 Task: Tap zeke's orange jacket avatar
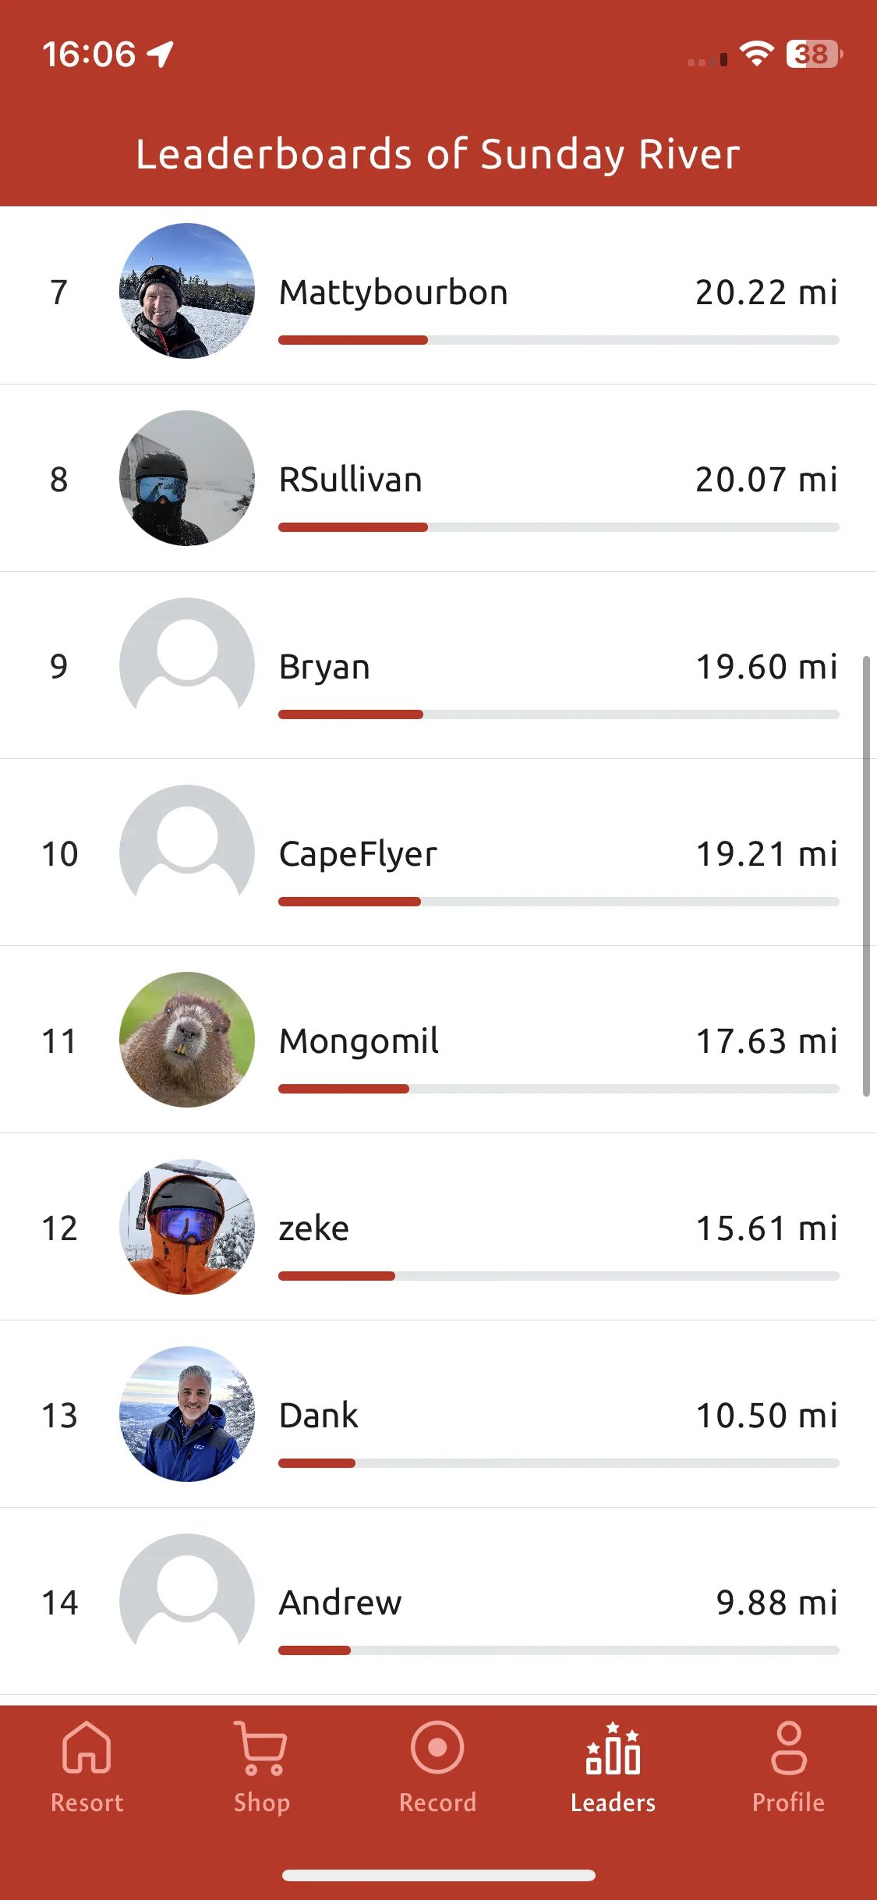pyautogui.click(x=187, y=1227)
